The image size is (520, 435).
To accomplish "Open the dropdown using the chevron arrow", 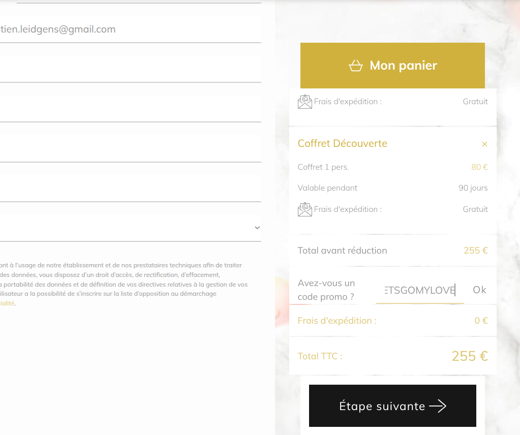I will [x=257, y=228].
